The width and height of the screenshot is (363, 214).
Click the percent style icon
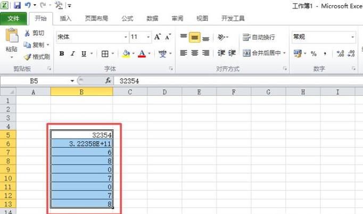(313, 53)
